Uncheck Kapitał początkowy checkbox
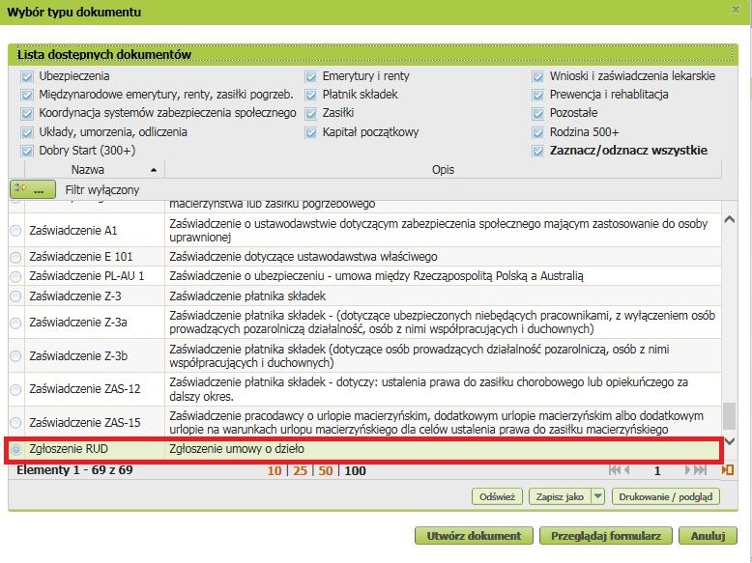Viewport: 752px width, 563px height. [311, 132]
